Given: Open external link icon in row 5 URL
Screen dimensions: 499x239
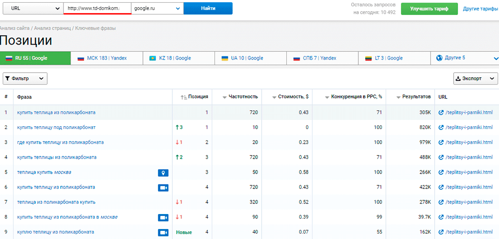Looking at the screenshot, I should pos(441,173).
